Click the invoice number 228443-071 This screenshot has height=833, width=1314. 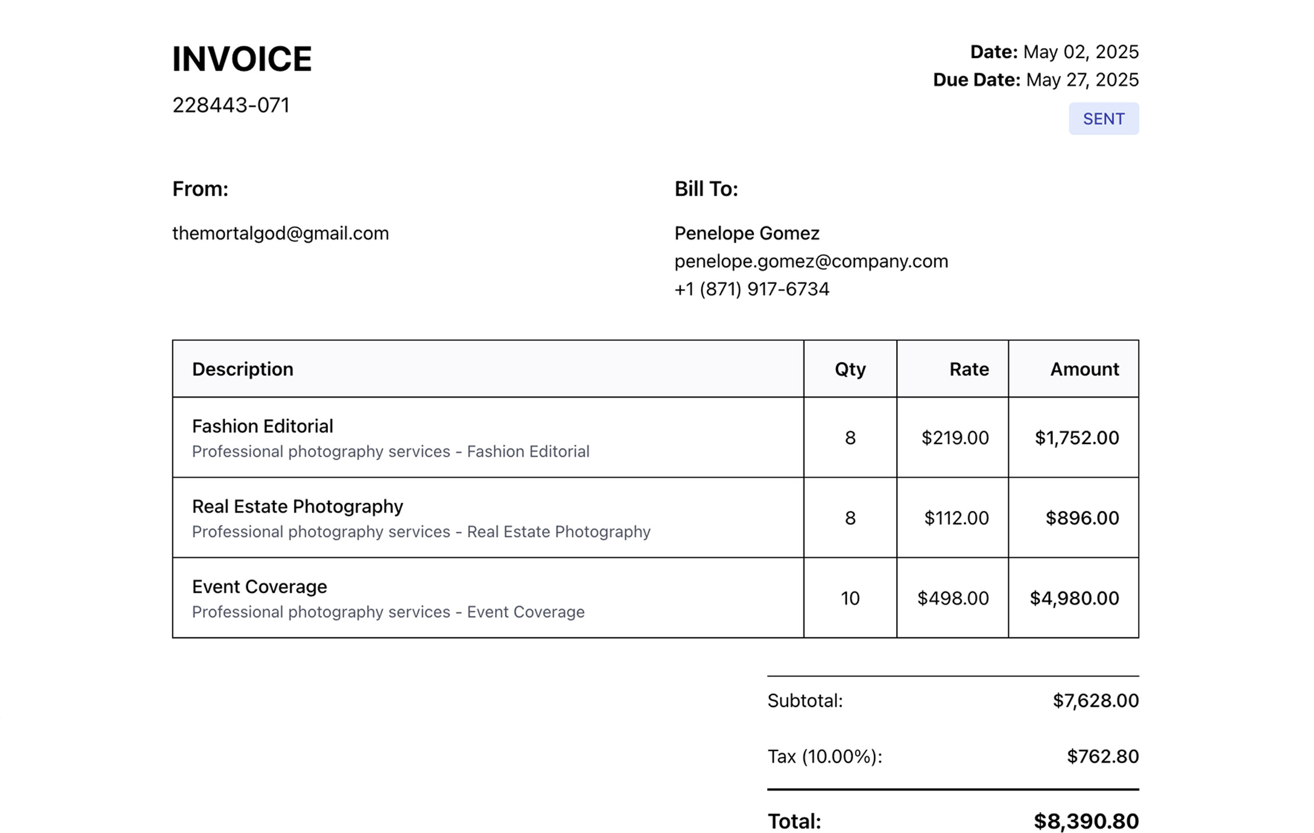tap(231, 105)
